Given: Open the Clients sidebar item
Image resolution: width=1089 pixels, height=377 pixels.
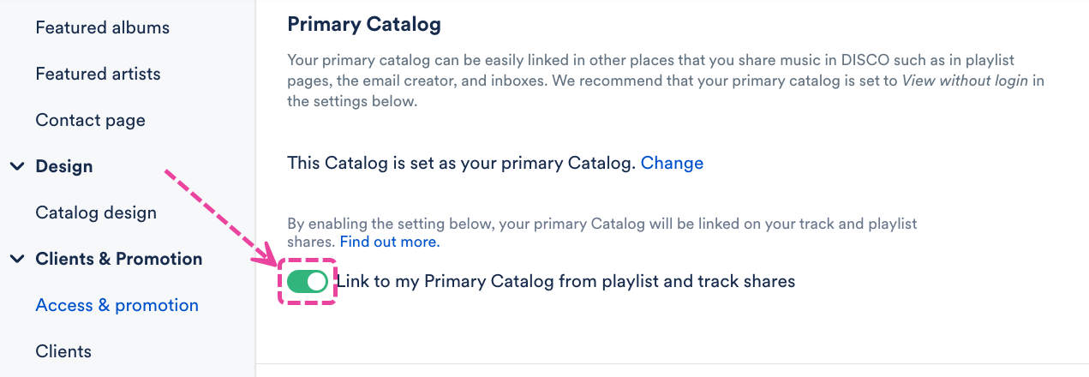Looking at the screenshot, I should 63,351.
